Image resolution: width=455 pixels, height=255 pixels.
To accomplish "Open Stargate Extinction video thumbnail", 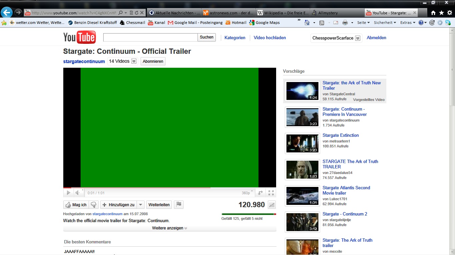I will click(302, 143).
